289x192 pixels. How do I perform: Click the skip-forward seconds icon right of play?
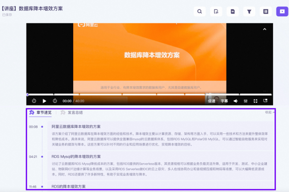[x=55, y=101]
